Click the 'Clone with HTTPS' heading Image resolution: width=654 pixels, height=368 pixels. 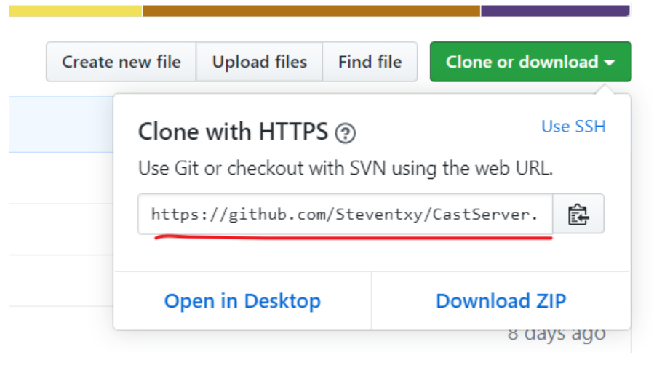(x=233, y=132)
